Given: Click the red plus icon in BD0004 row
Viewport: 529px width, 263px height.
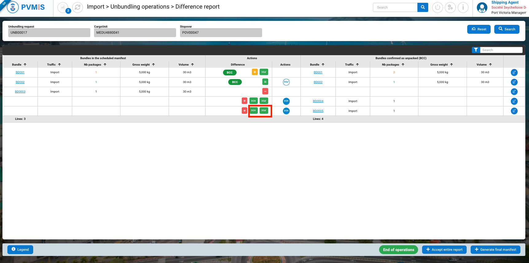Looking at the screenshot, I should [245, 101].
